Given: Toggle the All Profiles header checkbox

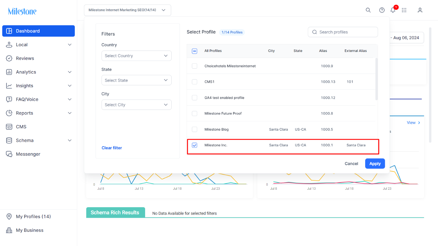Looking at the screenshot, I should (x=195, y=51).
